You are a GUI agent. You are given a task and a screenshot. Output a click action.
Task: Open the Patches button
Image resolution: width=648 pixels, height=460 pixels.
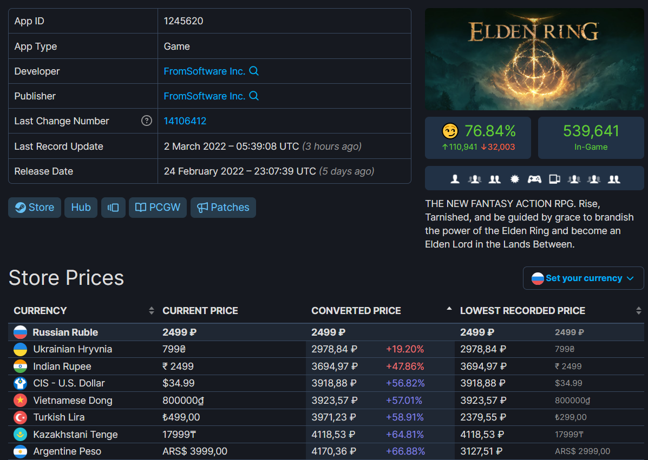(x=223, y=207)
